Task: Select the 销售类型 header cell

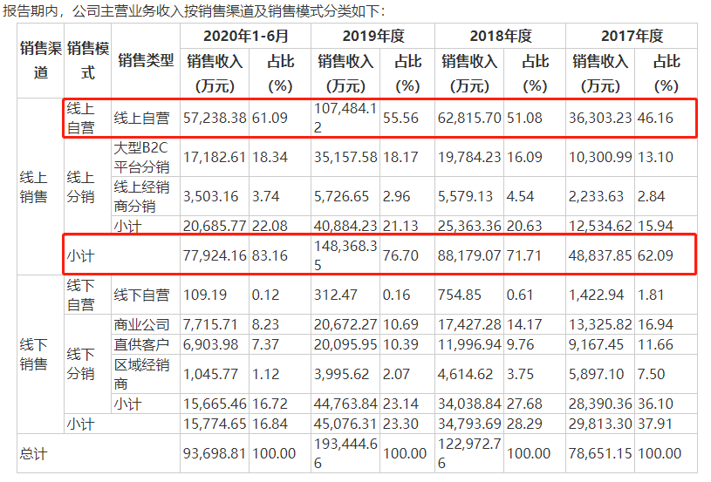Action: click(x=145, y=61)
